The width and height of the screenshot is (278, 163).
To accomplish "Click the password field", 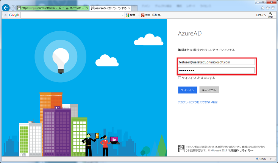I will click(216, 71).
